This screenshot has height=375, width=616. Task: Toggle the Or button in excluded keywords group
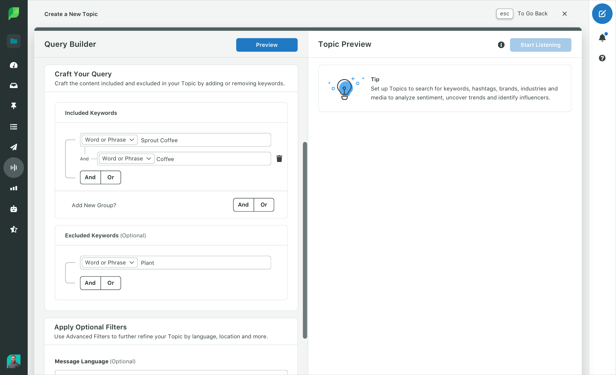[111, 283]
